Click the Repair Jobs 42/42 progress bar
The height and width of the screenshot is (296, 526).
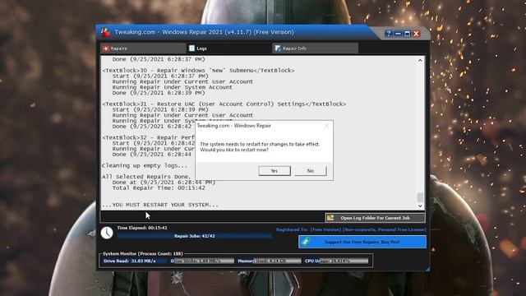195,236
